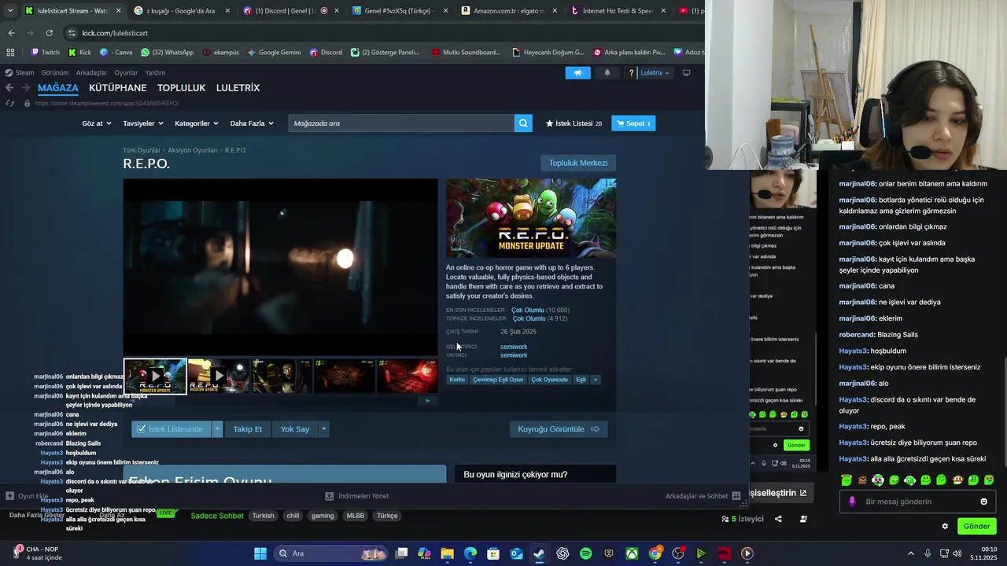
Task: Click Çevrimiçi Eşli Oyun tag
Action: tap(498, 380)
